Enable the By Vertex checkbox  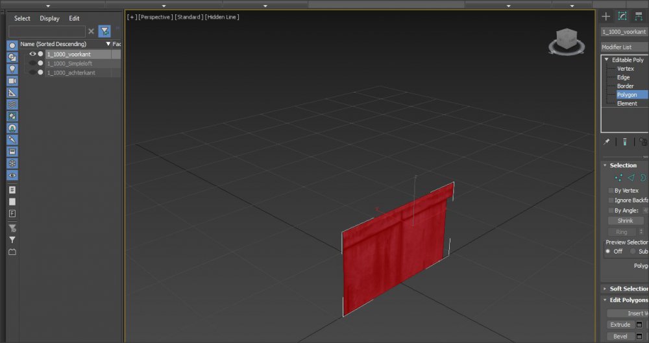(x=611, y=191)
